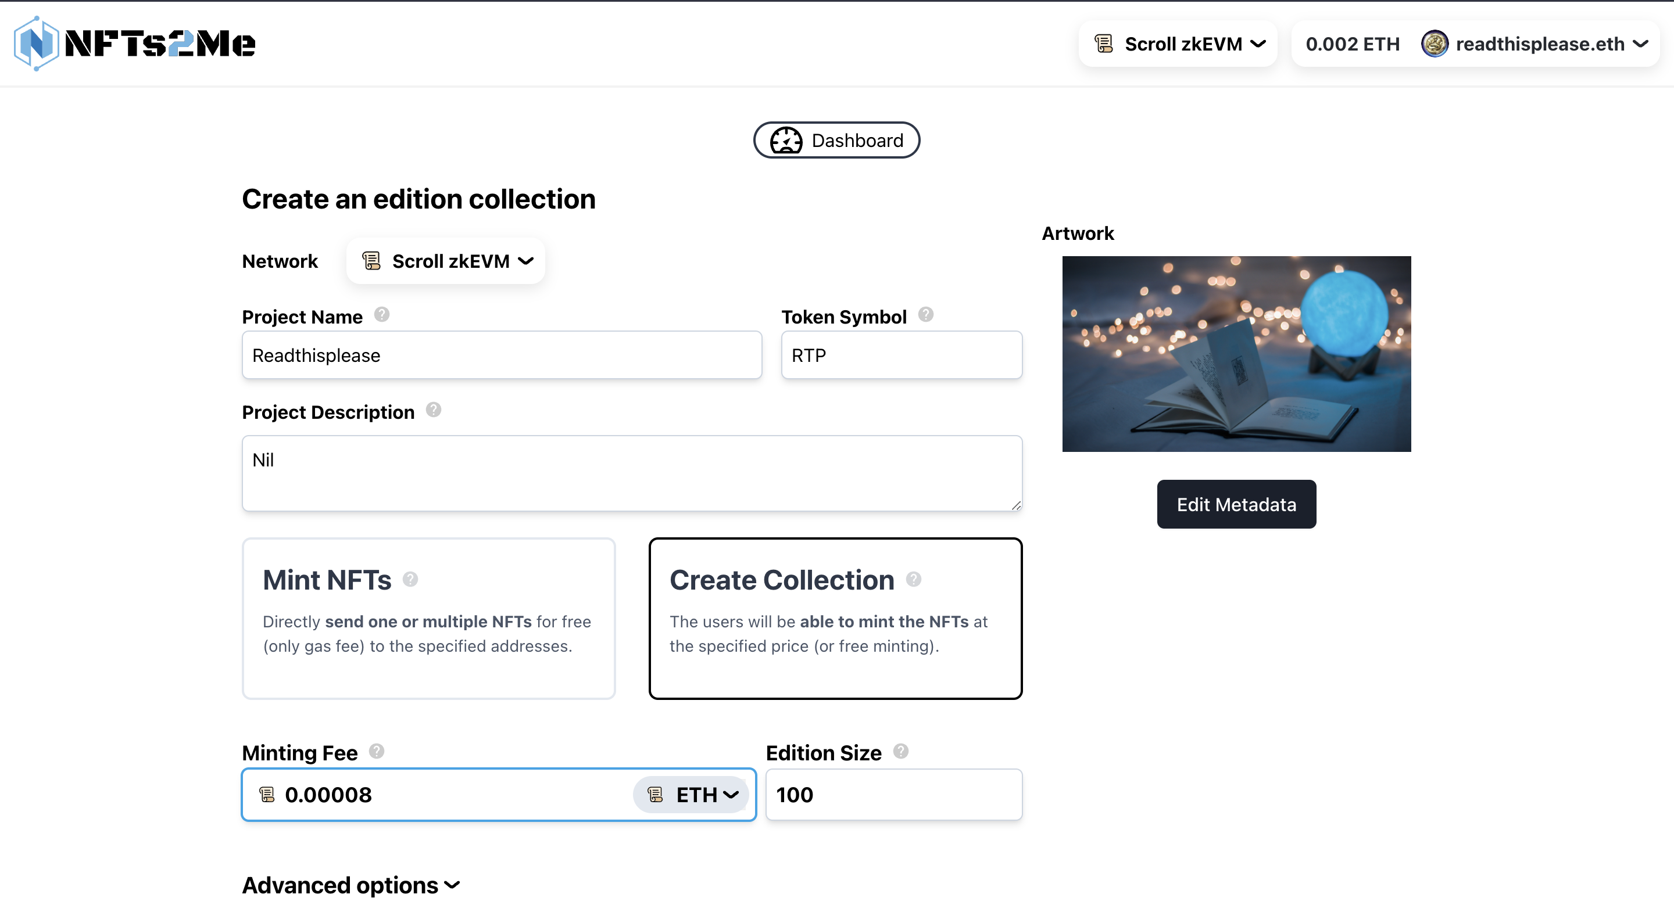Click the Edit Metadata button
This screenshot has height=923, width=1674.
tap(1237, 504)
